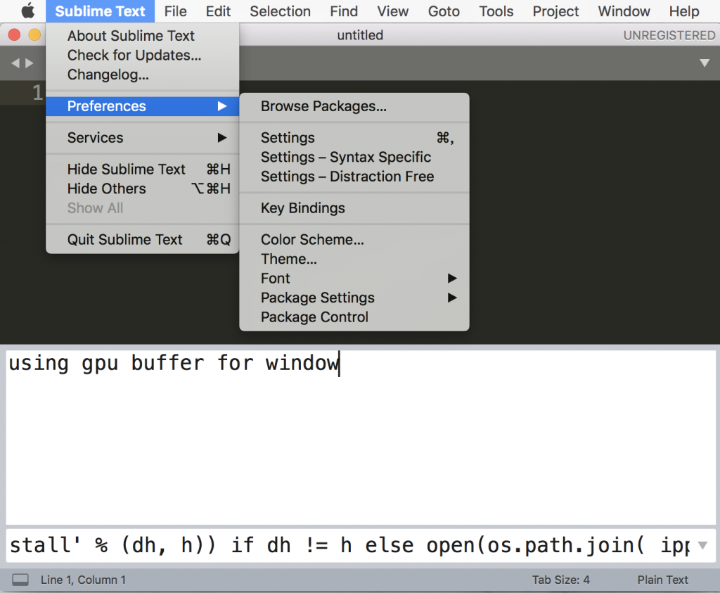Open the File menu

pos(175,11)
